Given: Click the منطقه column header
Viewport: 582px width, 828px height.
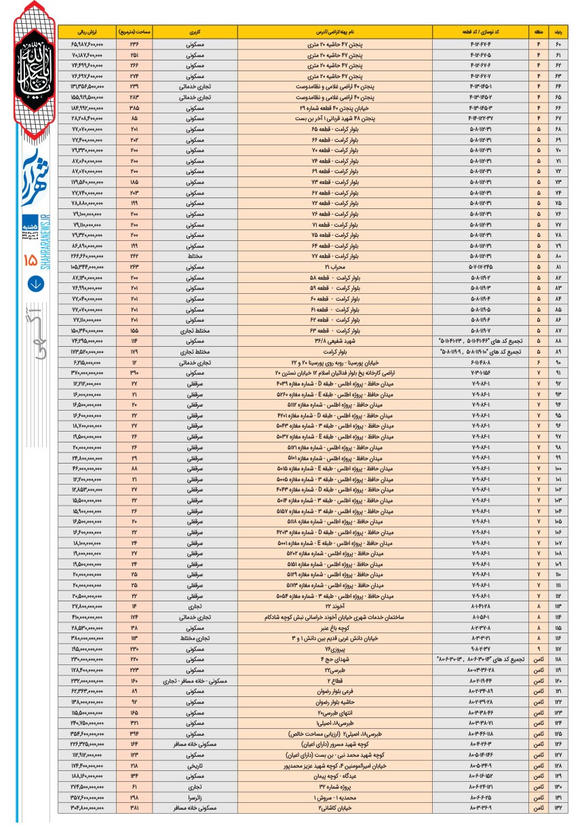Looking at the screenshot, I should 539,32.
